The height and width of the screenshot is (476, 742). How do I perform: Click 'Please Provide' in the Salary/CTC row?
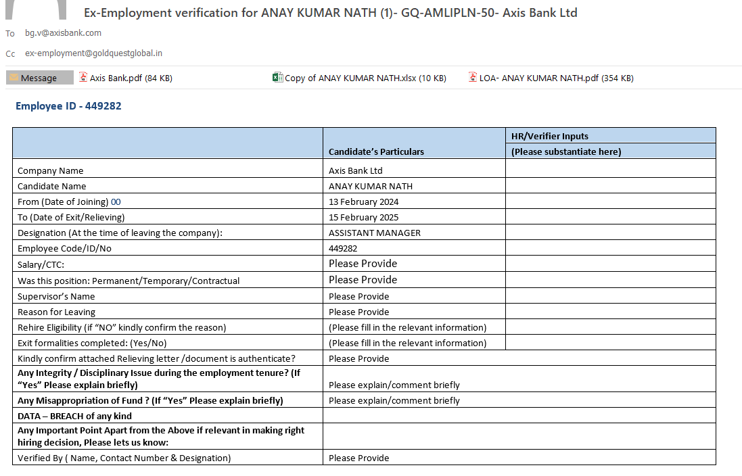click(363, 264)
